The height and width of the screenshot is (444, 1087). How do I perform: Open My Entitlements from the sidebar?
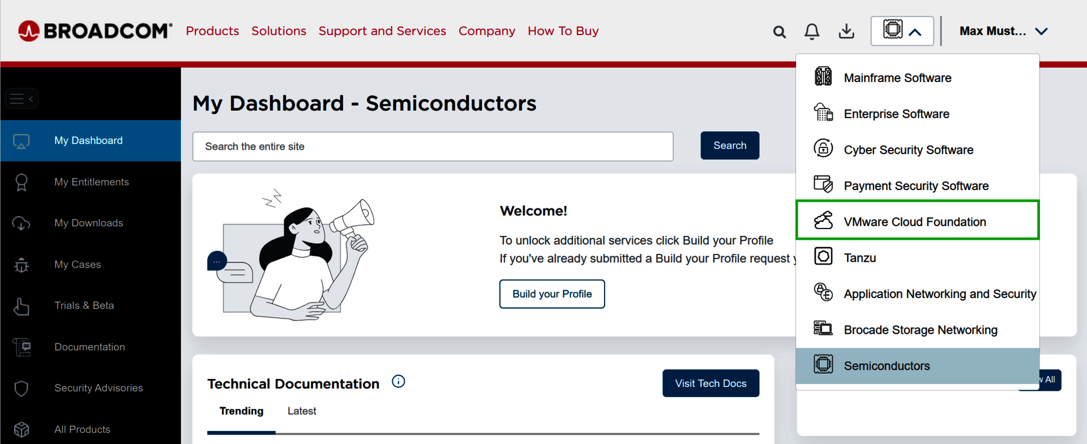pos(91,182)
